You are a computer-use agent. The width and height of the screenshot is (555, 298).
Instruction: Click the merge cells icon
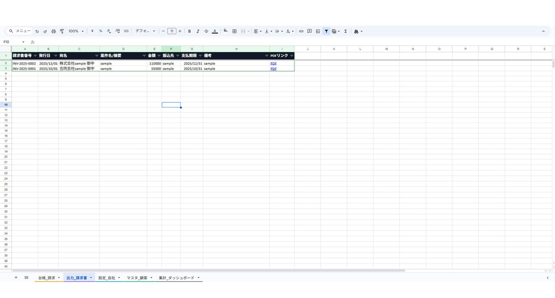[243, 31]
